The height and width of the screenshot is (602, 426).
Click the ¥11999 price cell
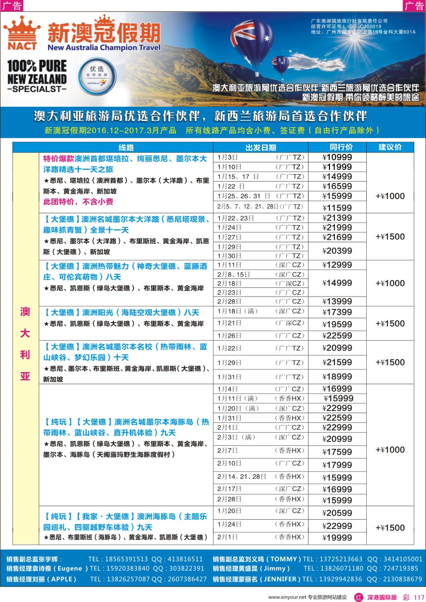(337, 167)
